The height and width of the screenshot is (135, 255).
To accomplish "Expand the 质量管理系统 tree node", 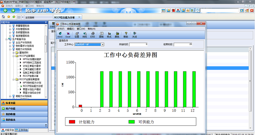I will coord(10,26).
